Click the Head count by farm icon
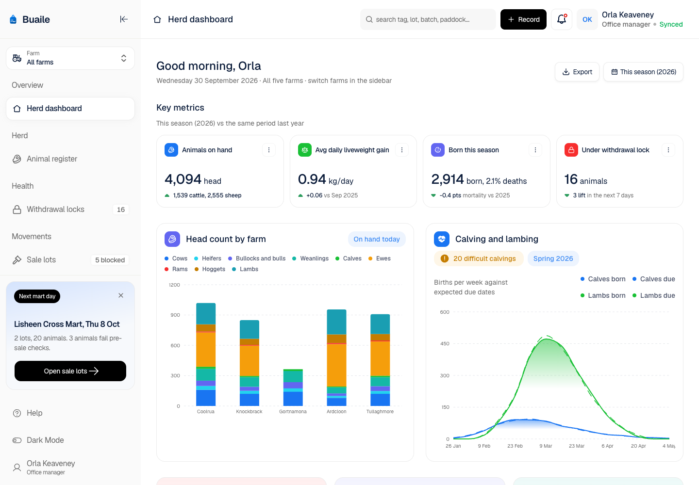 [172, 239]
